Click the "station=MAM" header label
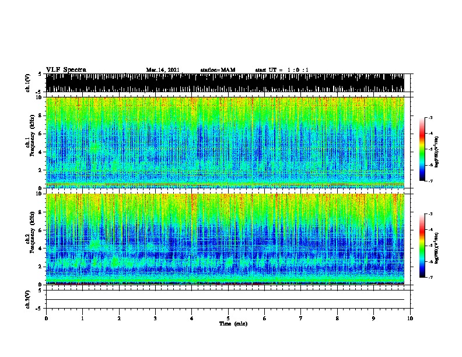Image resolution: width=462 pixels, height=357 pixels. click(218, 70)
